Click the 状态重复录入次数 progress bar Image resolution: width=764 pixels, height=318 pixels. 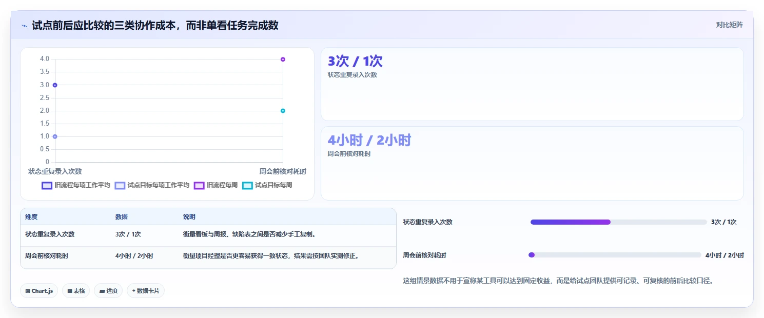[619, 222]
